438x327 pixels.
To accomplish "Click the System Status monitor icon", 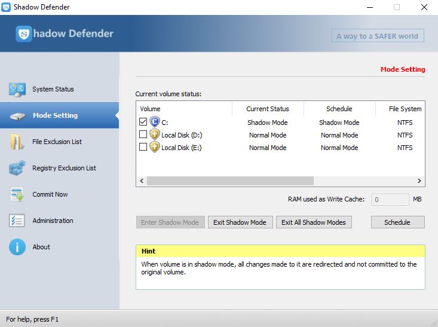I will click(x=17, y=90).
